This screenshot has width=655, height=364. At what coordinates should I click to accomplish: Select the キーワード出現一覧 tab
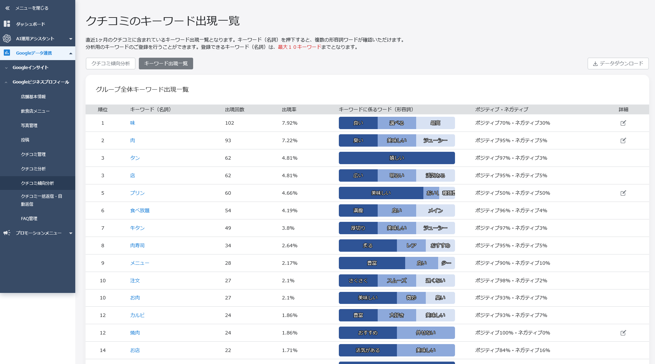pos(166,64)
